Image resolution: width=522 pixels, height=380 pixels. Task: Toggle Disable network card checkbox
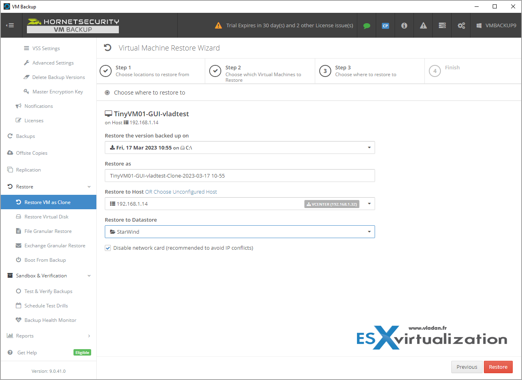point(108,248)
